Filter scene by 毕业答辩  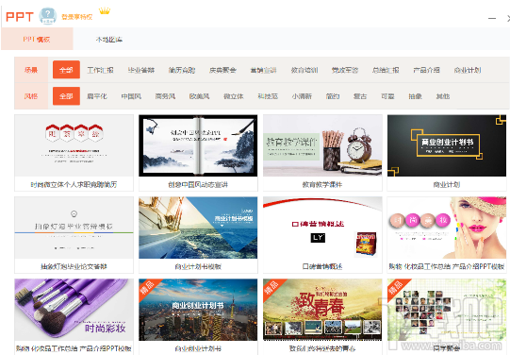coord(141,70)
